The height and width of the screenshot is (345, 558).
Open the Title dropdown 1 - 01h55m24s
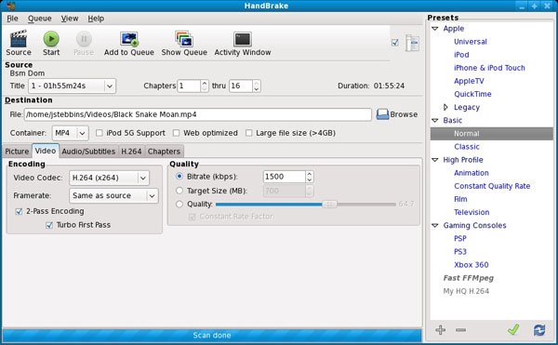coord(72,86)
